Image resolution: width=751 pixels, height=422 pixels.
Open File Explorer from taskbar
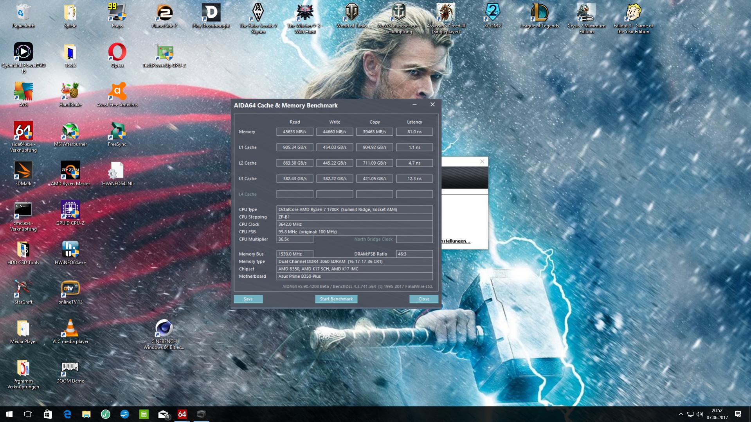pos(86,414)
